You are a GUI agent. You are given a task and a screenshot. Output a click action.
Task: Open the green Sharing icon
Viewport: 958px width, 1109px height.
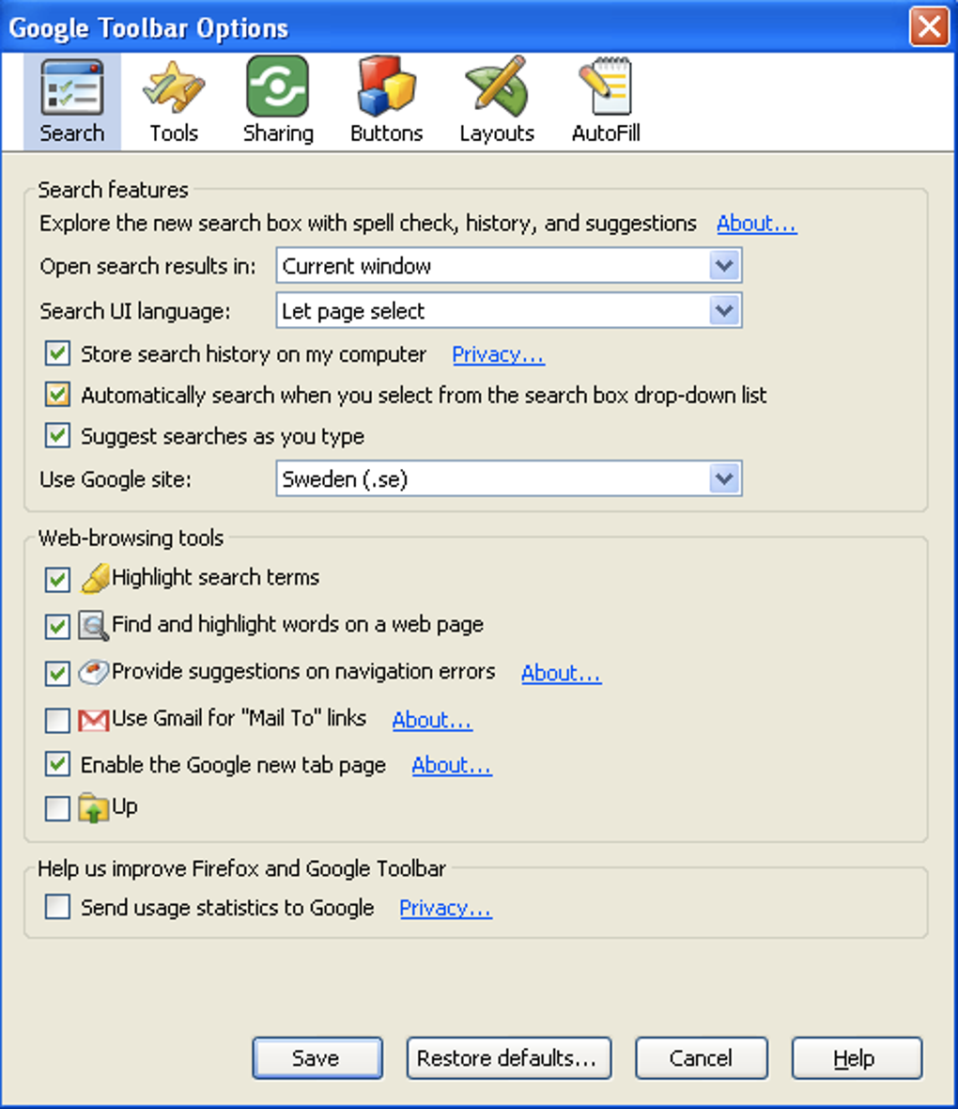click(x=277, y=86)
